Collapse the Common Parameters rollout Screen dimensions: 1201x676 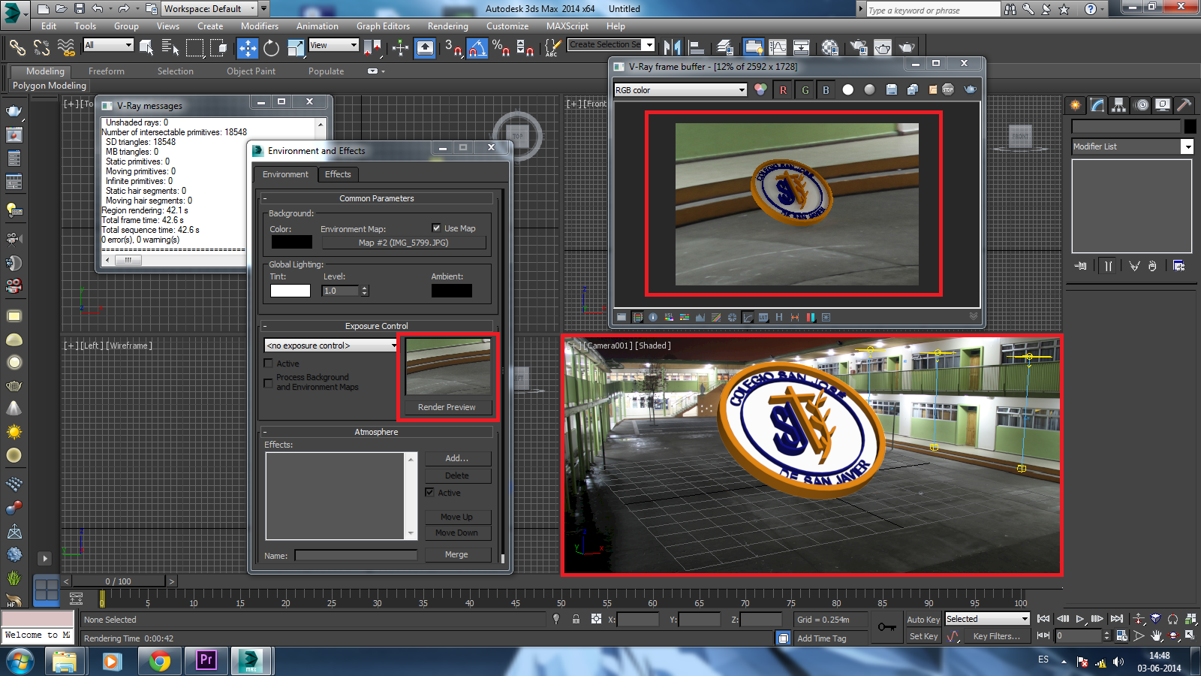(377, 198)
